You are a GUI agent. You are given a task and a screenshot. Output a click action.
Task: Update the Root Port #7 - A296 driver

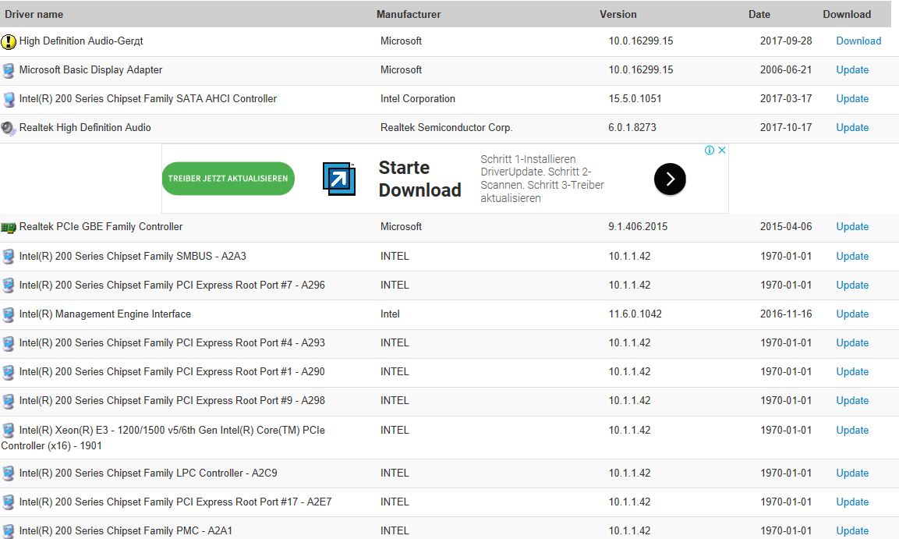point(852,285)
